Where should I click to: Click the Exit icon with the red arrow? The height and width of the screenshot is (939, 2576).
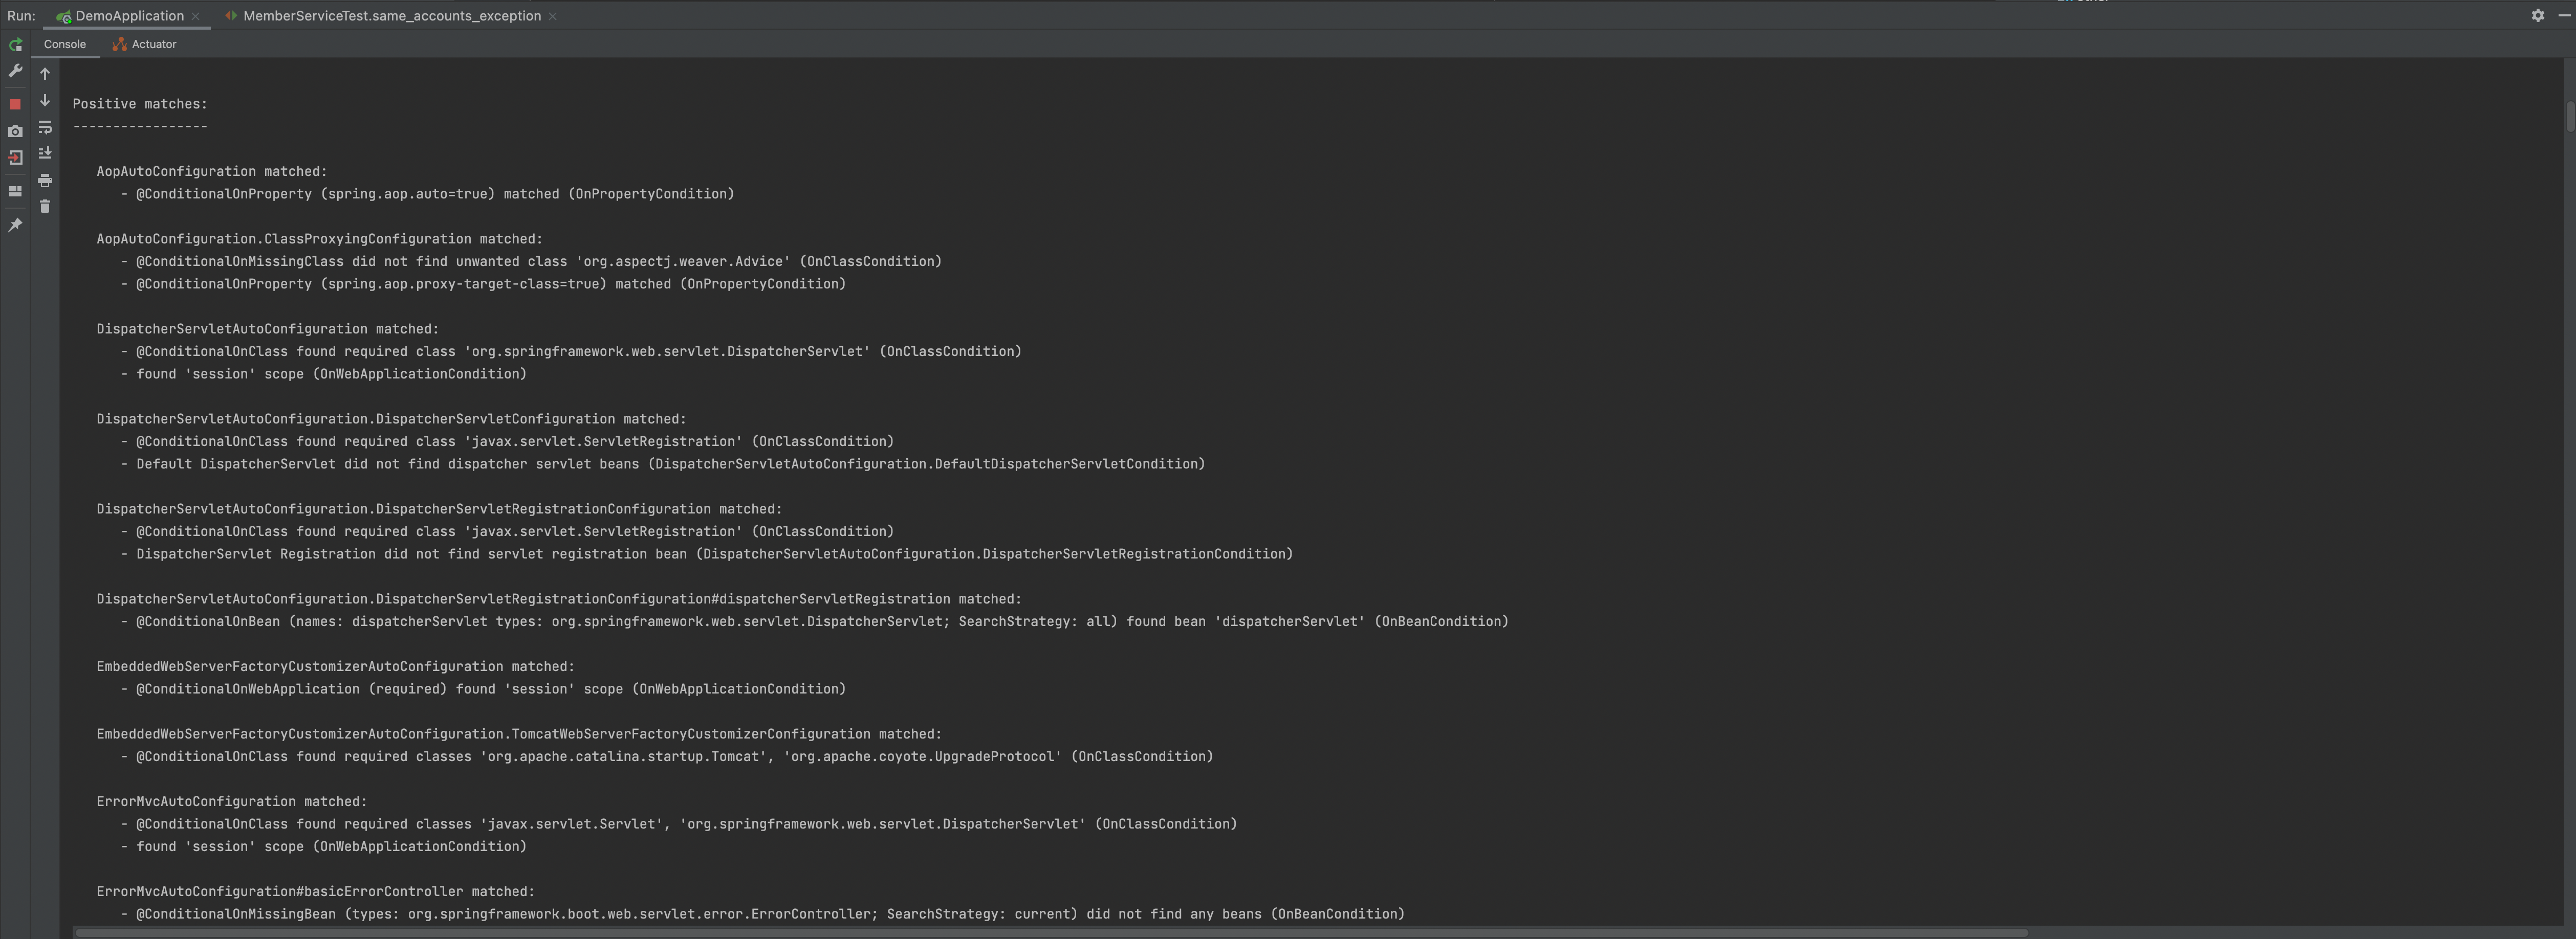click(x=15, y=158)
